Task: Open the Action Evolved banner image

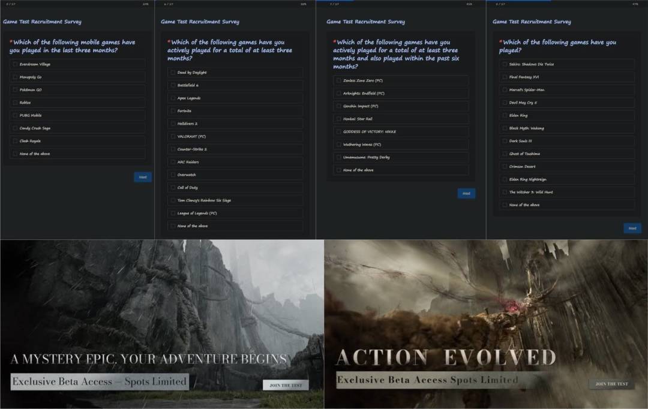Action: pyautogui.click(x=486, y=324)
